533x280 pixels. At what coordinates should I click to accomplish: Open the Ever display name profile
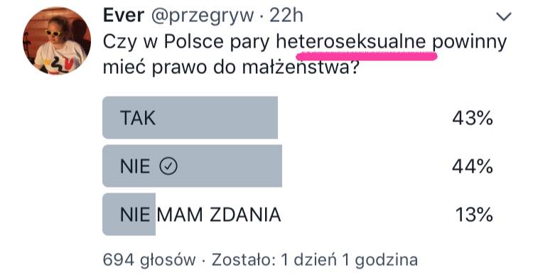[124, 16]
